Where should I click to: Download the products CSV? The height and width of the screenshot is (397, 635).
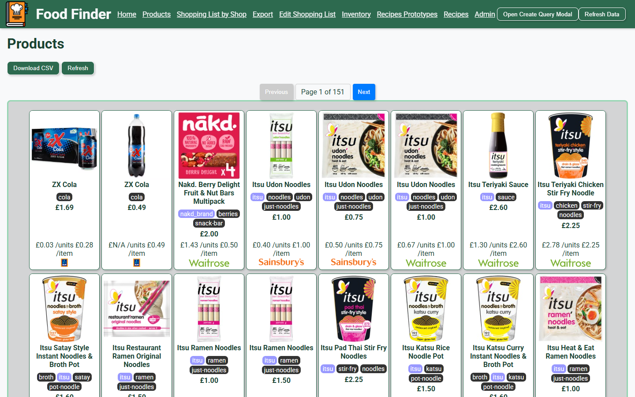pyautogui.click(x=33, y=68)
